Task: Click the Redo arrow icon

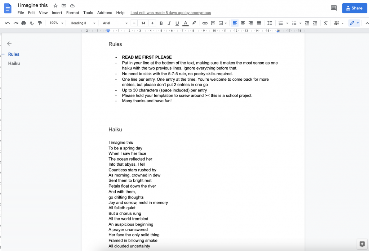Action: coord(16,23)
